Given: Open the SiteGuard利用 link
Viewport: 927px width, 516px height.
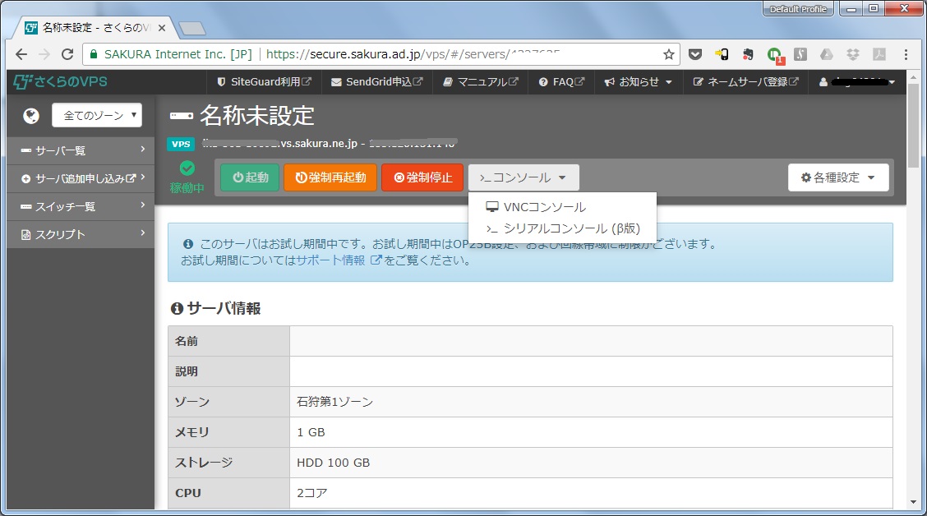Looking at the screenshot, I should (265, 82).
